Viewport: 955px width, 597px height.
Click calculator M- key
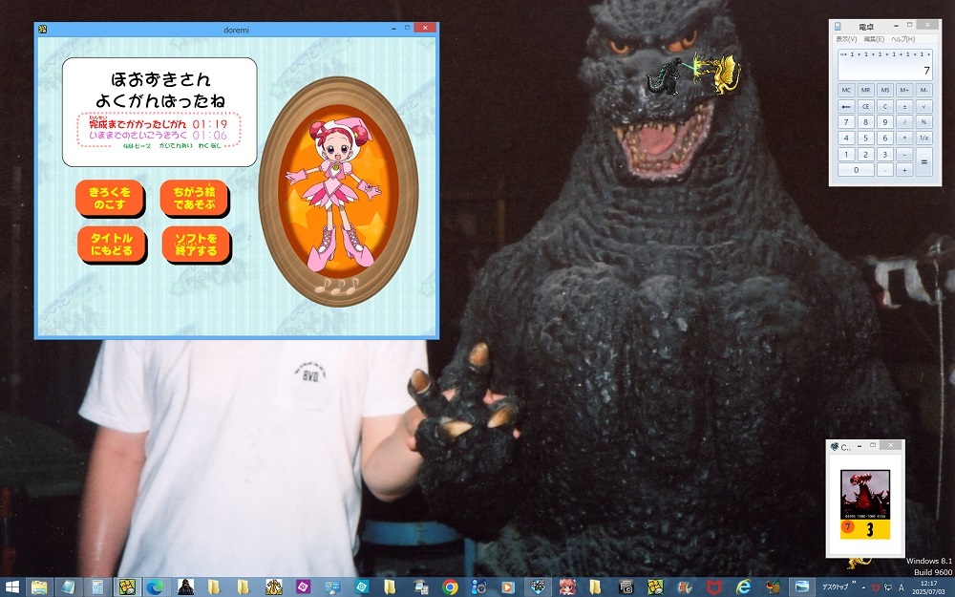[x=923, y=90]
